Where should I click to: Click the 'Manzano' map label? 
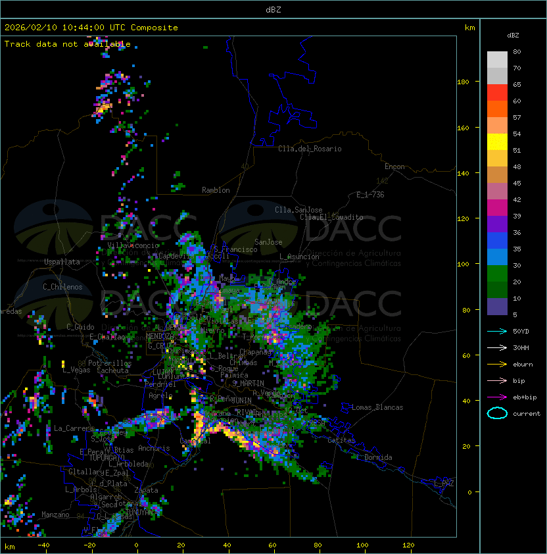point(55,515)
